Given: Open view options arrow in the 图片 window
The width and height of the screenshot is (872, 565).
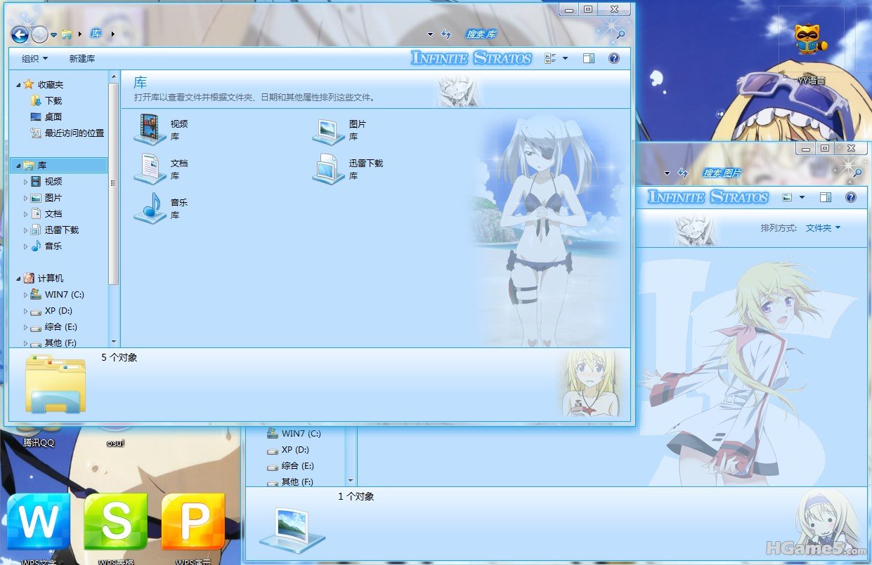Looking at the screenshot, I should tap(802, 198).
